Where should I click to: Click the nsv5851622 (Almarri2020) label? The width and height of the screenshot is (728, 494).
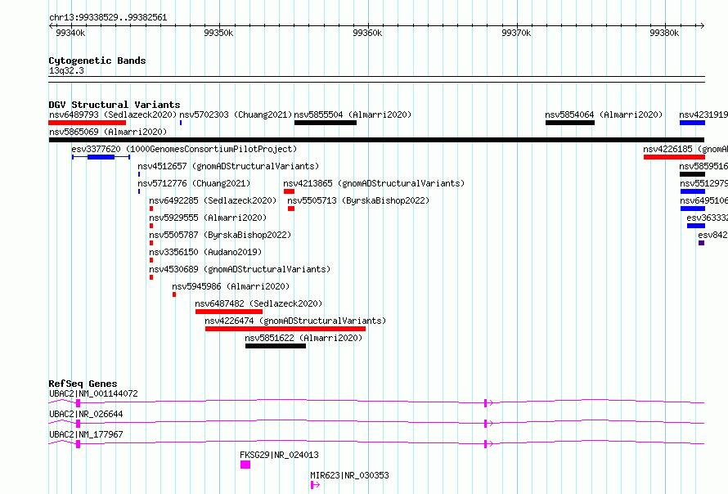pyautogui.click(x=303, y=338)
